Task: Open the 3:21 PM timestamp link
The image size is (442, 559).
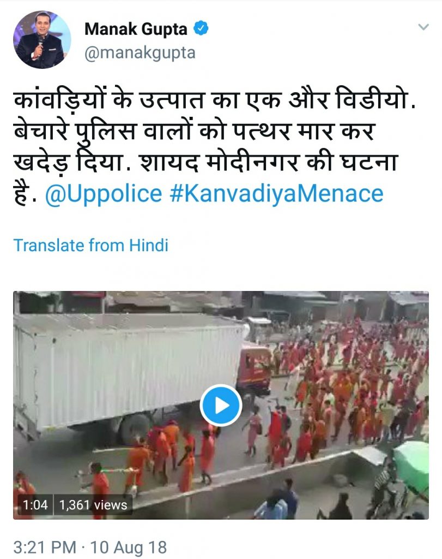Action: [x=45, y=547]
